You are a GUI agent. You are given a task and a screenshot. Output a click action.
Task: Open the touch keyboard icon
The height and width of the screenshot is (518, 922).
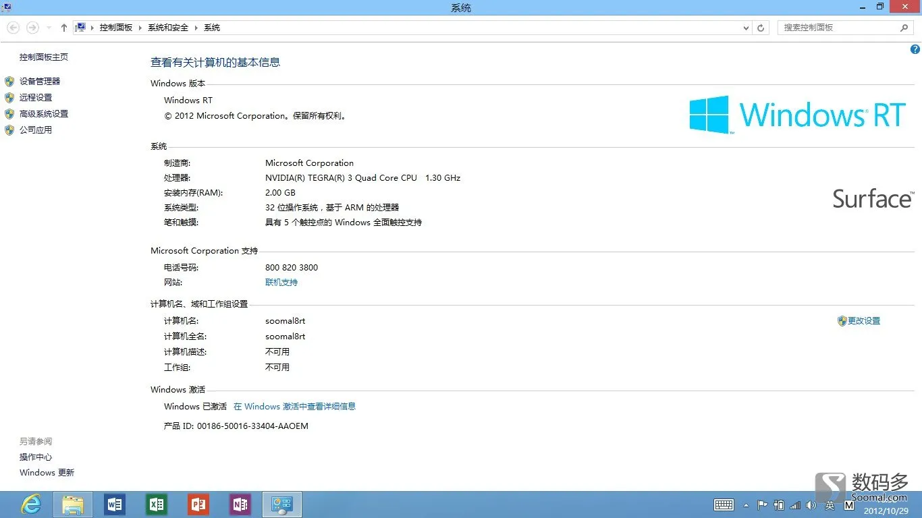[x=724, y=505]
